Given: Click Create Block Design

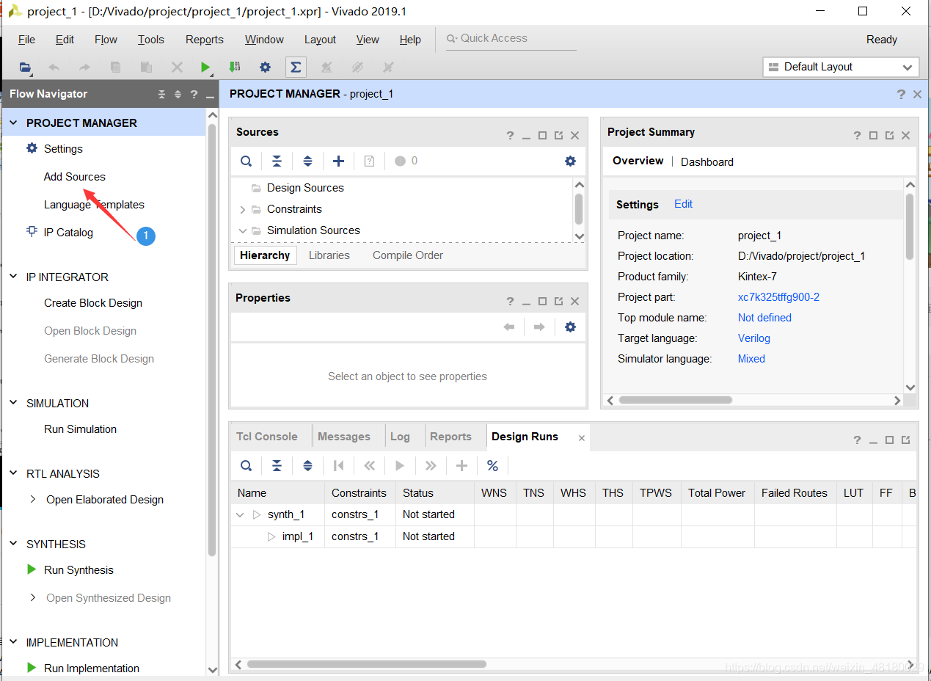Looking at the screenshot, I should pos(93,303).
